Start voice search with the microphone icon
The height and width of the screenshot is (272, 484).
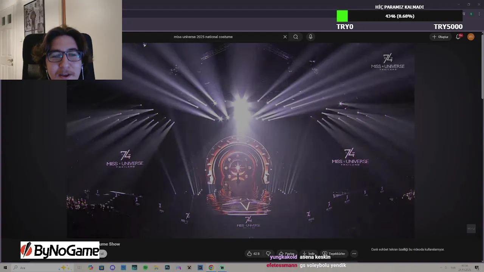tap(310, 37)
